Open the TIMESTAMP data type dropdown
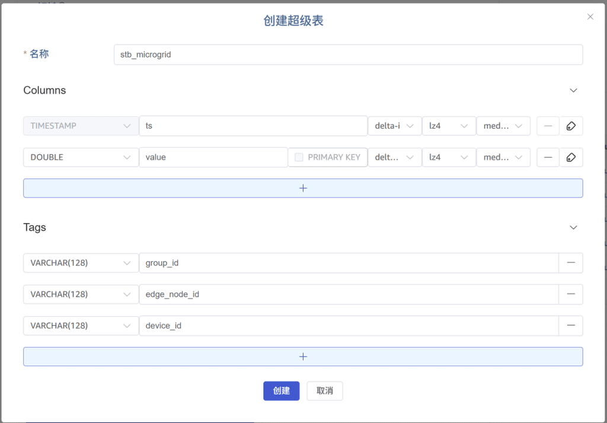Image resolution: width=607 pixels, height=423 pixels. [81, 126]
